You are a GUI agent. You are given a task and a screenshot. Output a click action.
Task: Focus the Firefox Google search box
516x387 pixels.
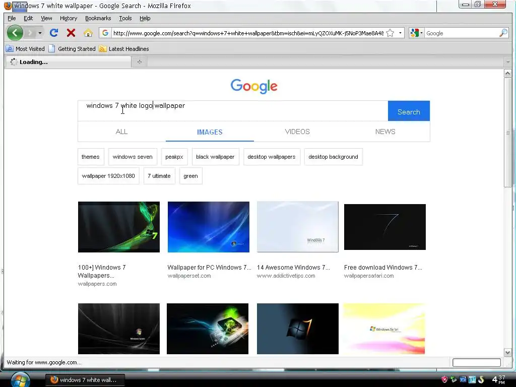coord(462,33)
